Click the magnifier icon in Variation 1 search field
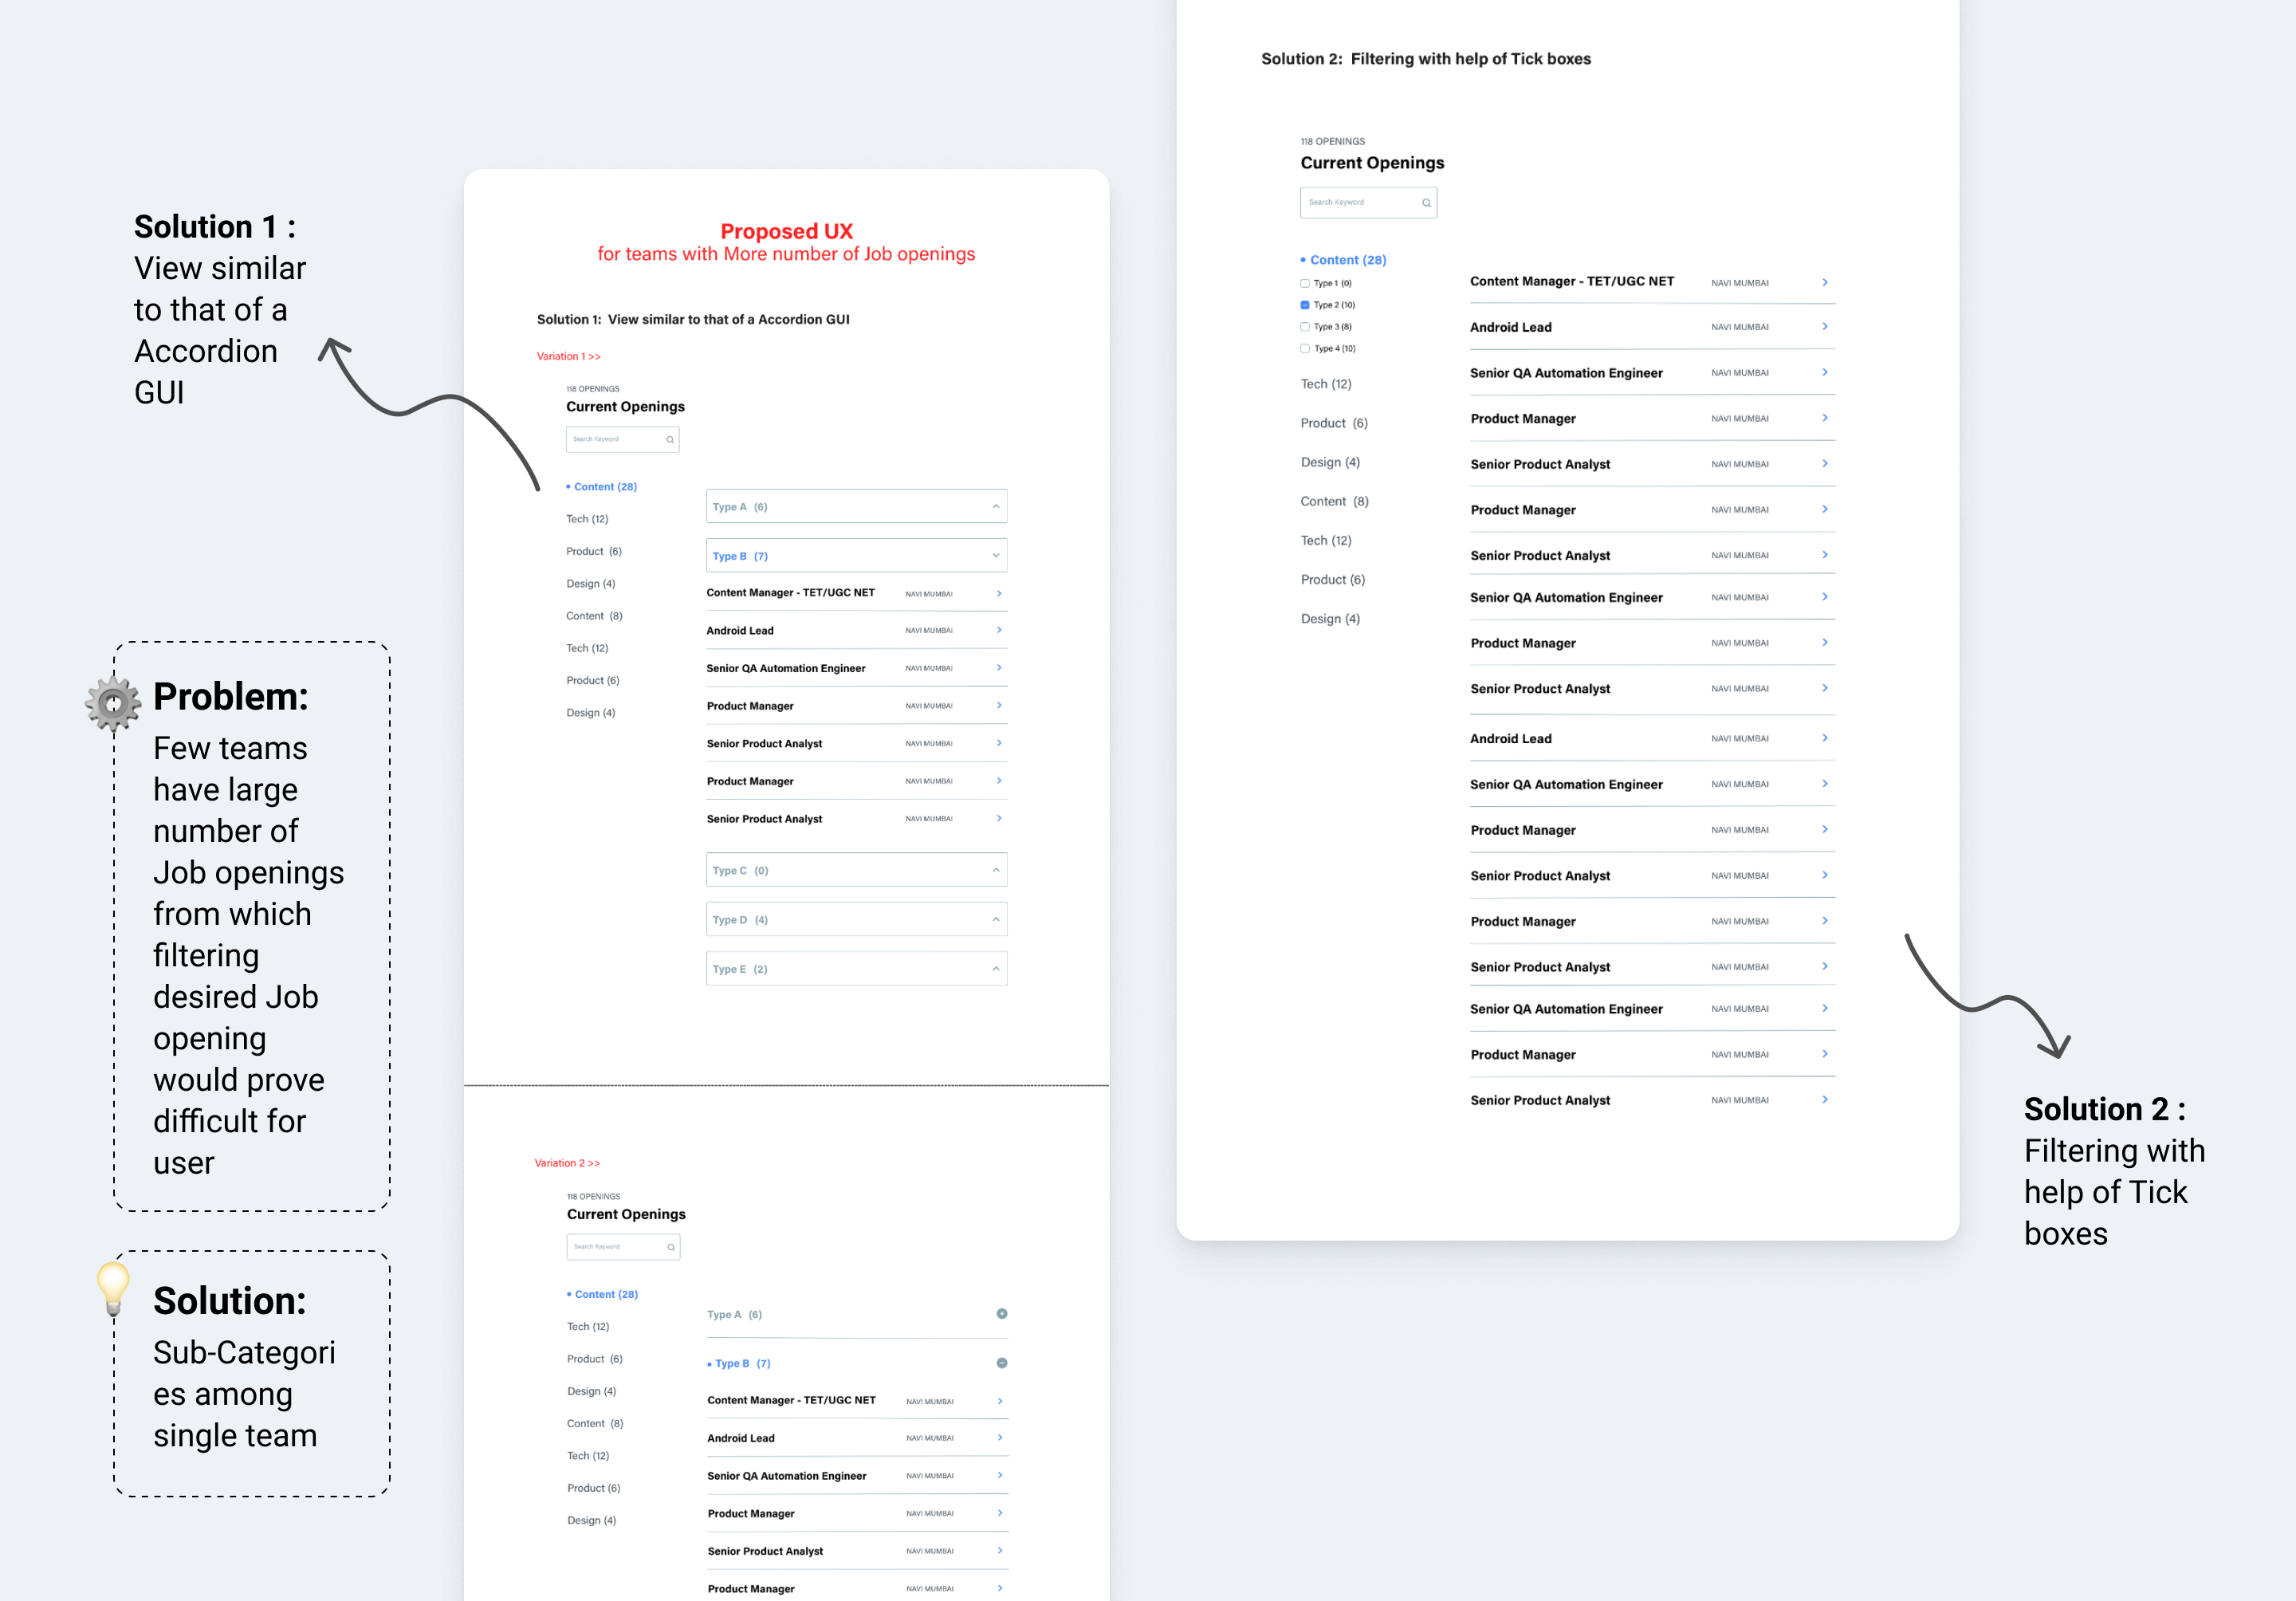The height and width of the screenshot is (1601, 2296). pos(670,439)
